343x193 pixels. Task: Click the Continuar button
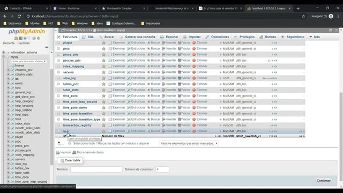pos(324,181)
